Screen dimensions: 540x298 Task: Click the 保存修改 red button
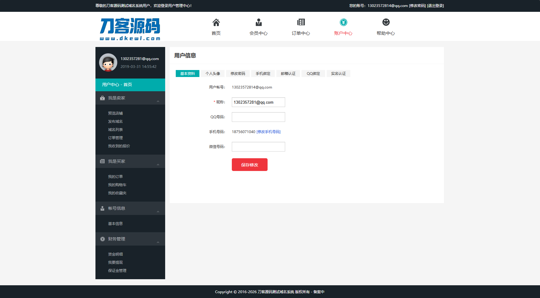point(249,165)
